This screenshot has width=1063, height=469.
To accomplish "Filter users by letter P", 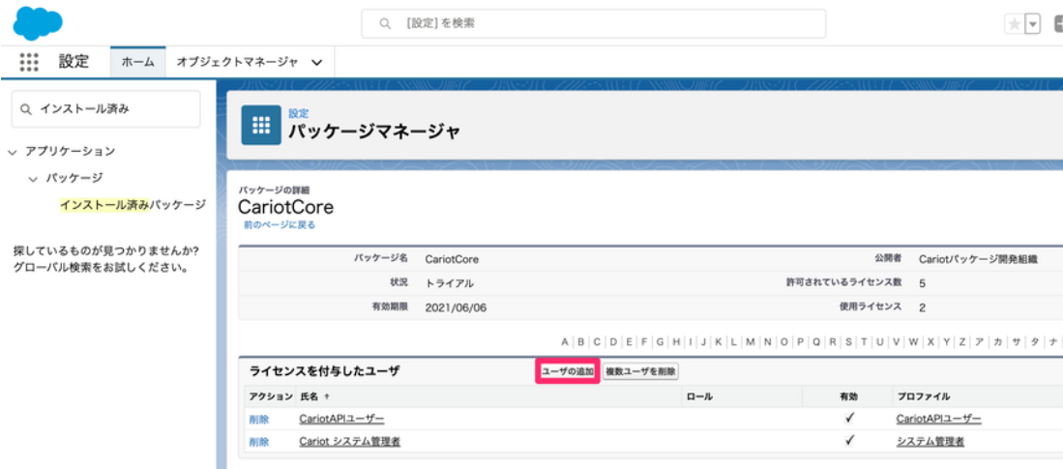I will coord(801,341).
